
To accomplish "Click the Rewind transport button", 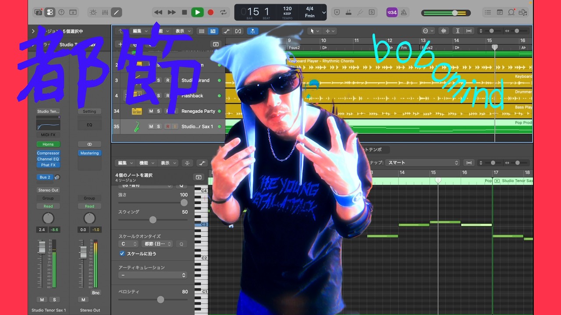I will coord(159,12).
